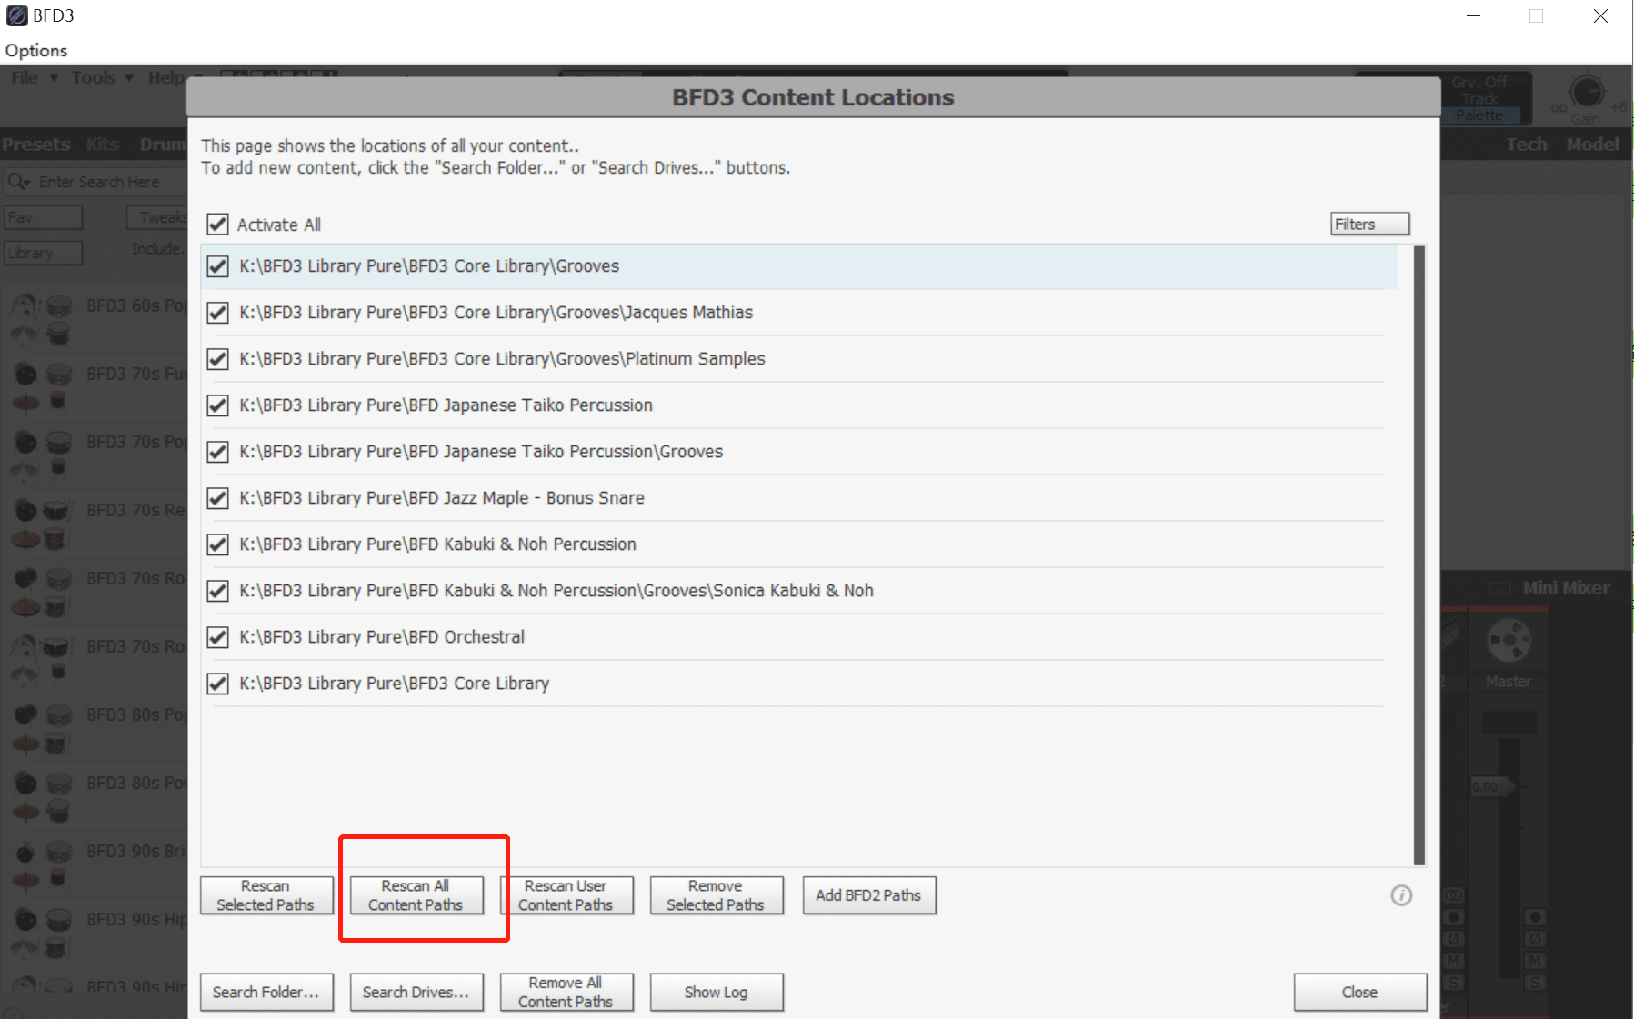Switch to the Tech tab
This screenshot has height=1019, width=1634.
(x=1527, y=145)
